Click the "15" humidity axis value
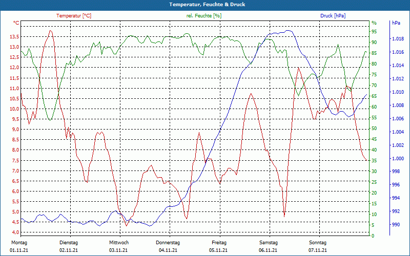Viewport: 410px width, 256px height. (x=374, y=203)
